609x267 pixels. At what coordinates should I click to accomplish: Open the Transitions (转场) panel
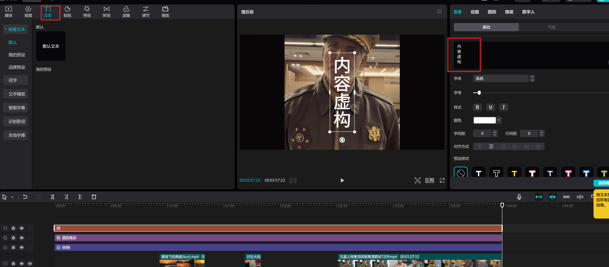(x=107, y=11)
